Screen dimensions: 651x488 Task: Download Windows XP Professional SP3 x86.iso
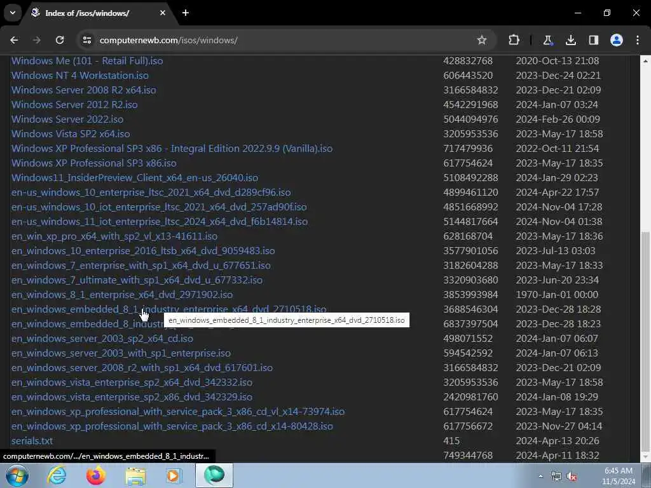(94, 163)
